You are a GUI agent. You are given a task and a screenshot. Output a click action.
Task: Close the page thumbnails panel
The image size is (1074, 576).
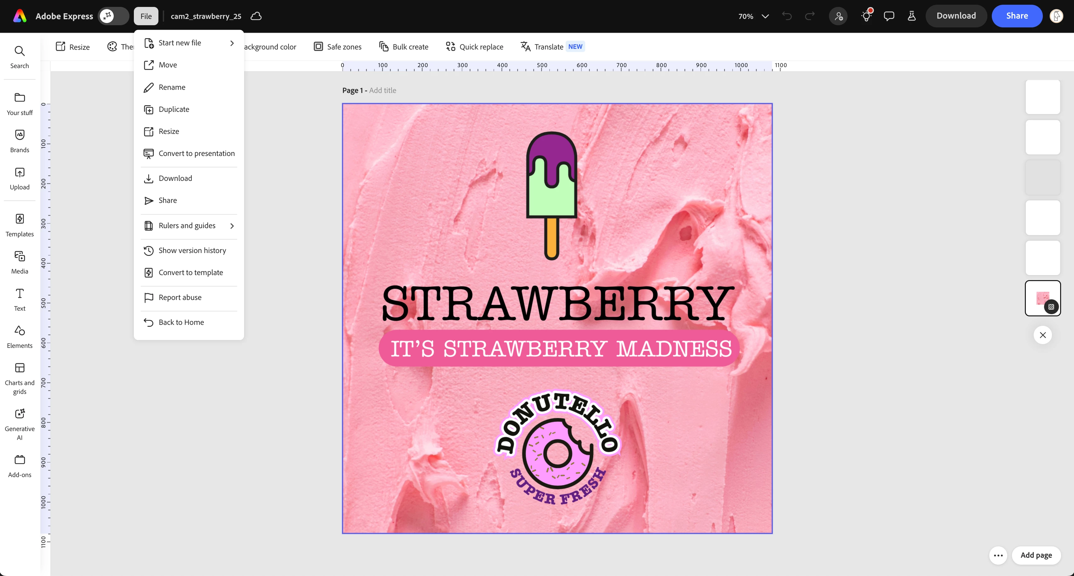coord(1043,335)
